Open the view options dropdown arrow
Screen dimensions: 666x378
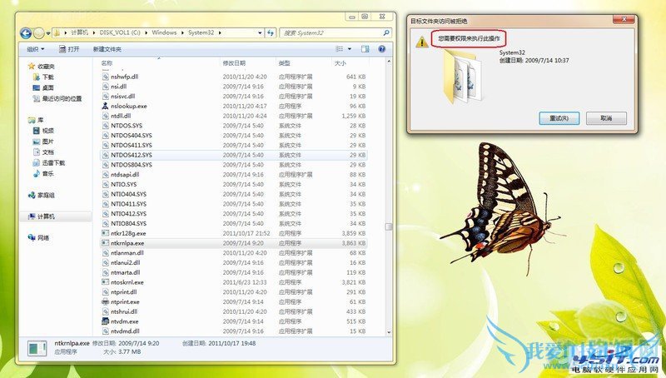350,49
